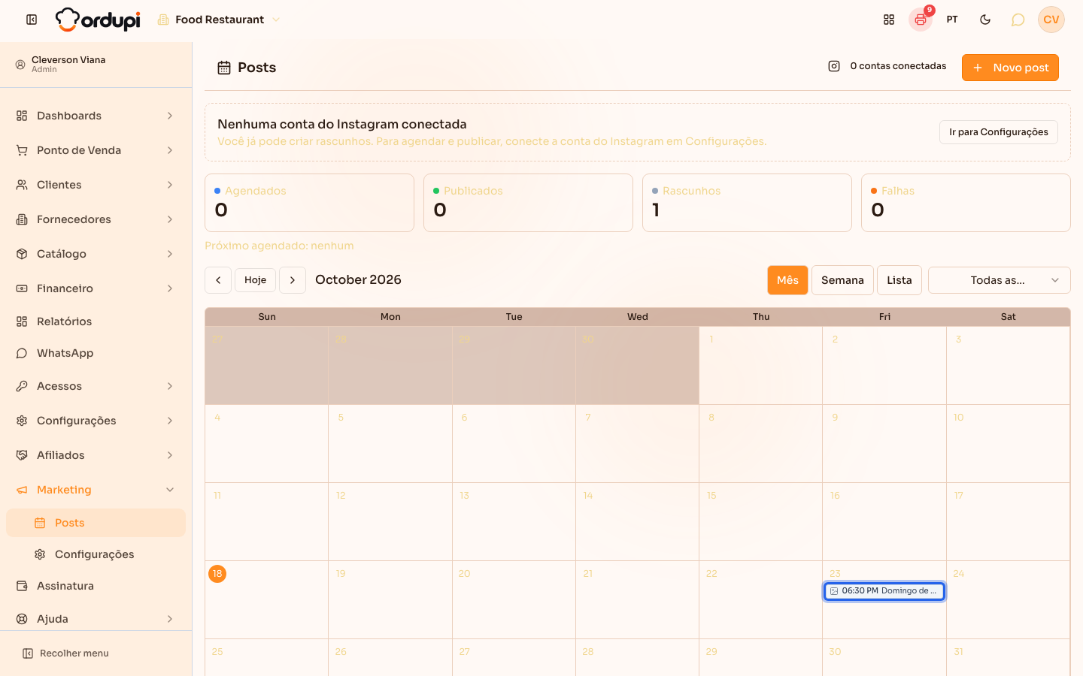Click the Rascunhos stat card

747,203
